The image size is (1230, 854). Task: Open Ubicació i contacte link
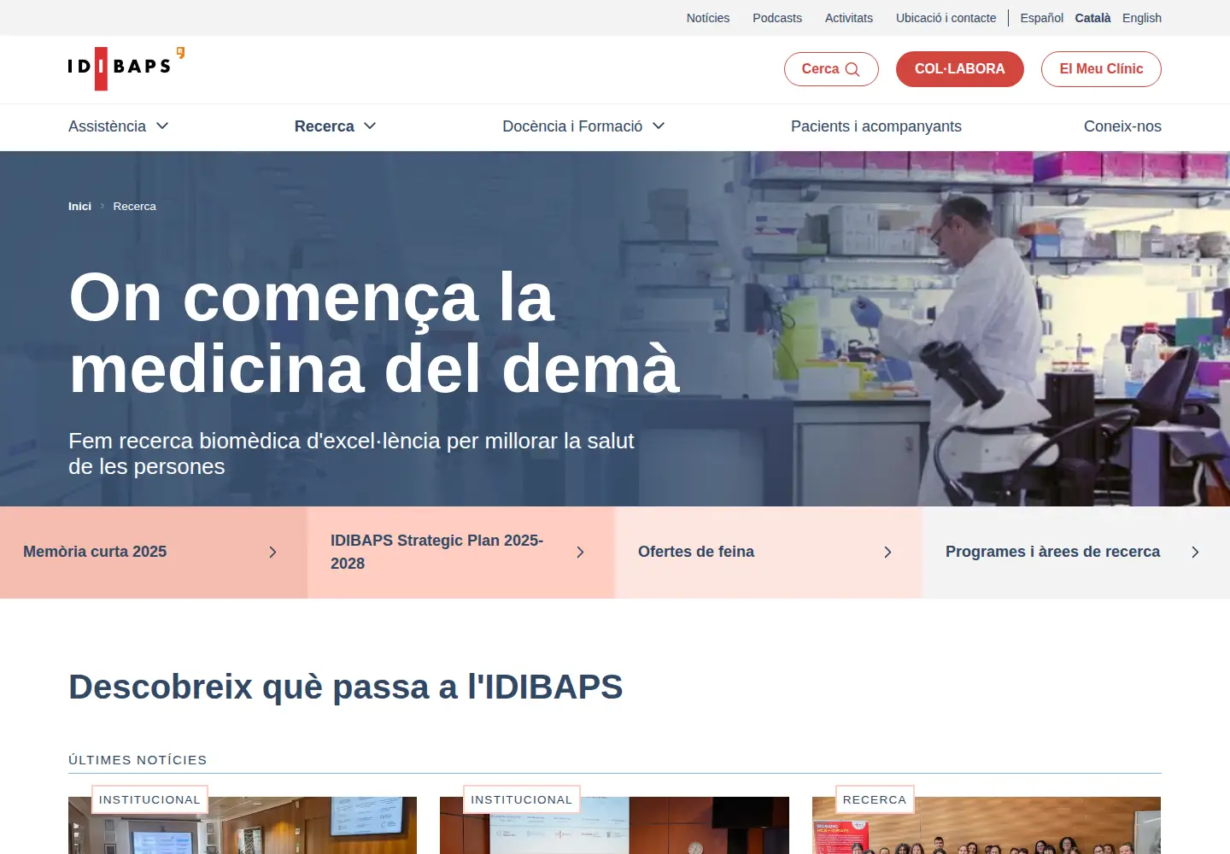[x=946, y=18]
